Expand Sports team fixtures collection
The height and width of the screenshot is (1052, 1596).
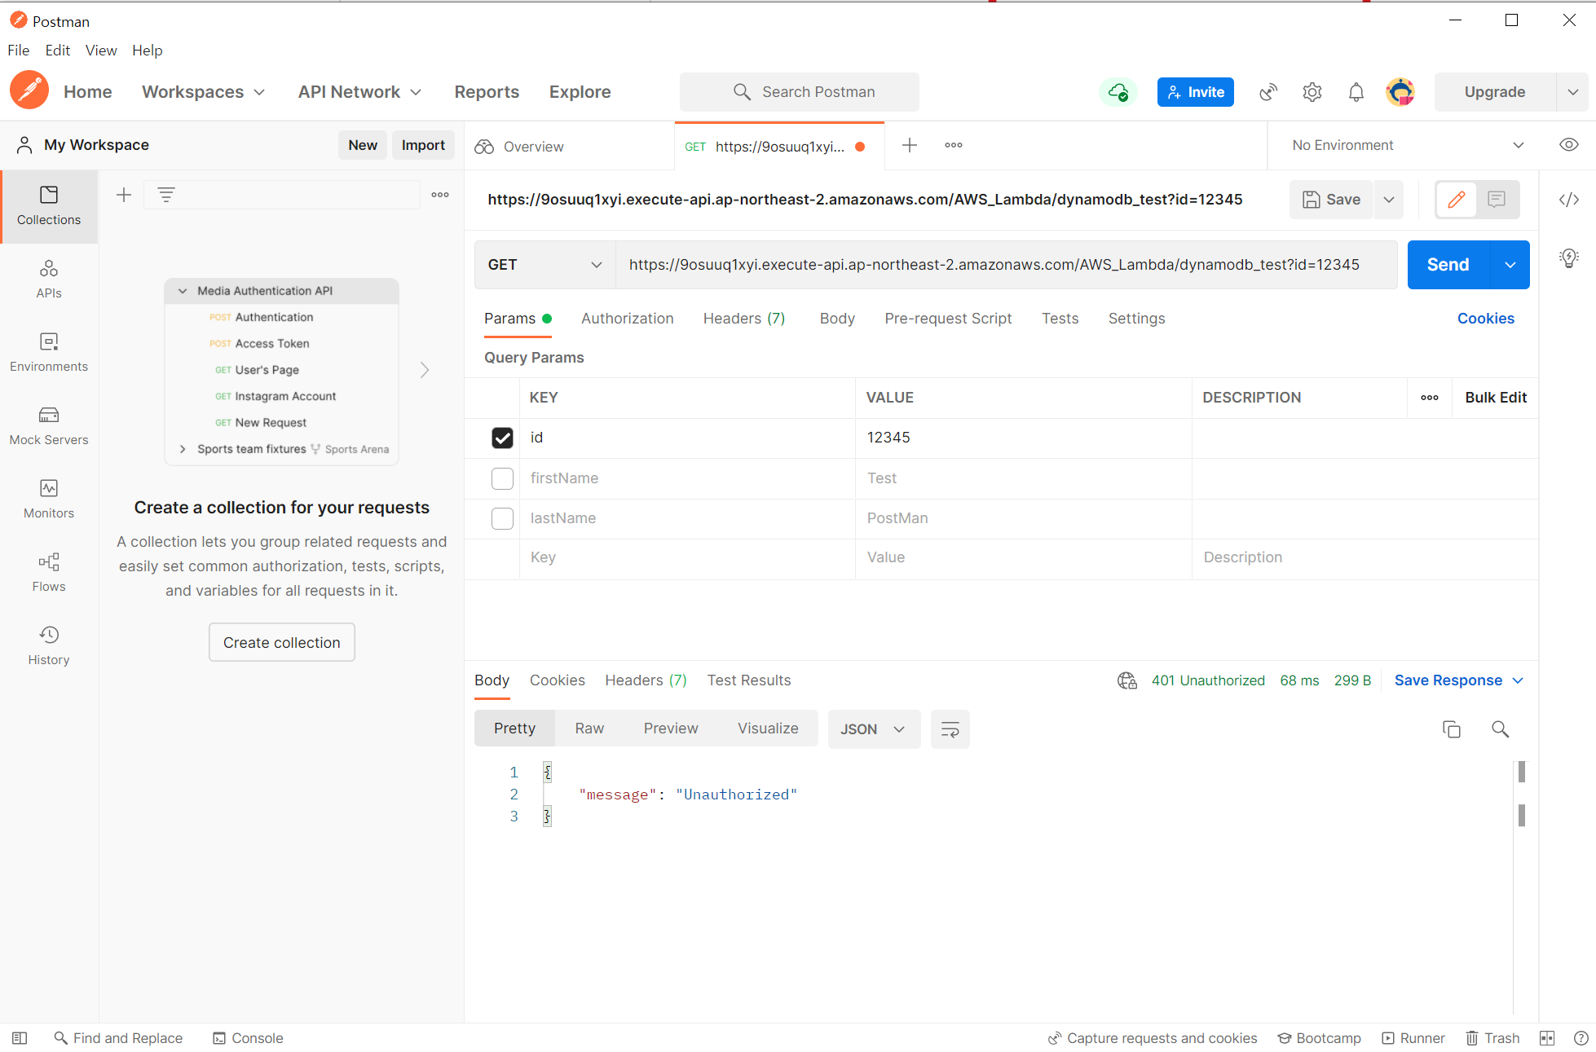click(x=183, y=449)
